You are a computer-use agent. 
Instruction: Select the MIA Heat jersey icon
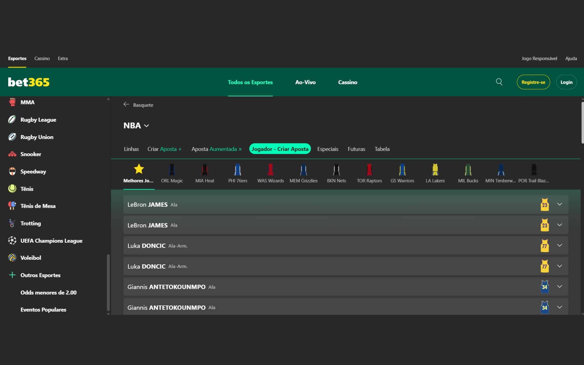coord(205,170)
